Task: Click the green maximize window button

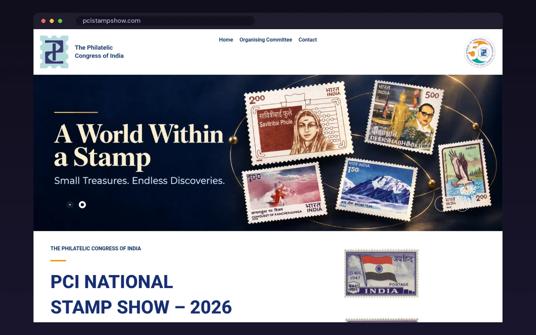Action: click(60, 21)
